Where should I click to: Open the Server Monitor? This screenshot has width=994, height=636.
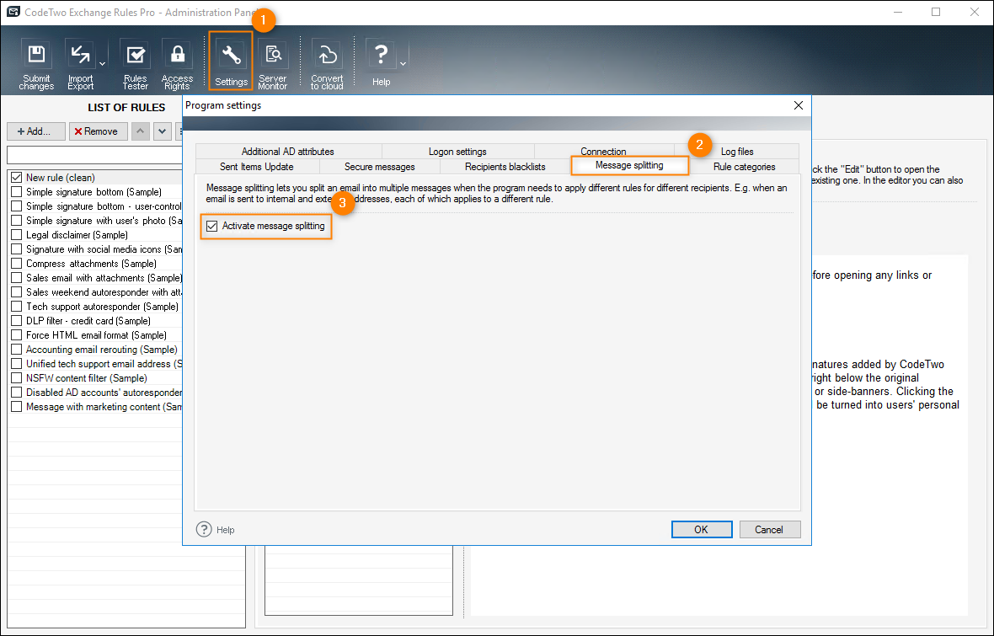(273, 64)
